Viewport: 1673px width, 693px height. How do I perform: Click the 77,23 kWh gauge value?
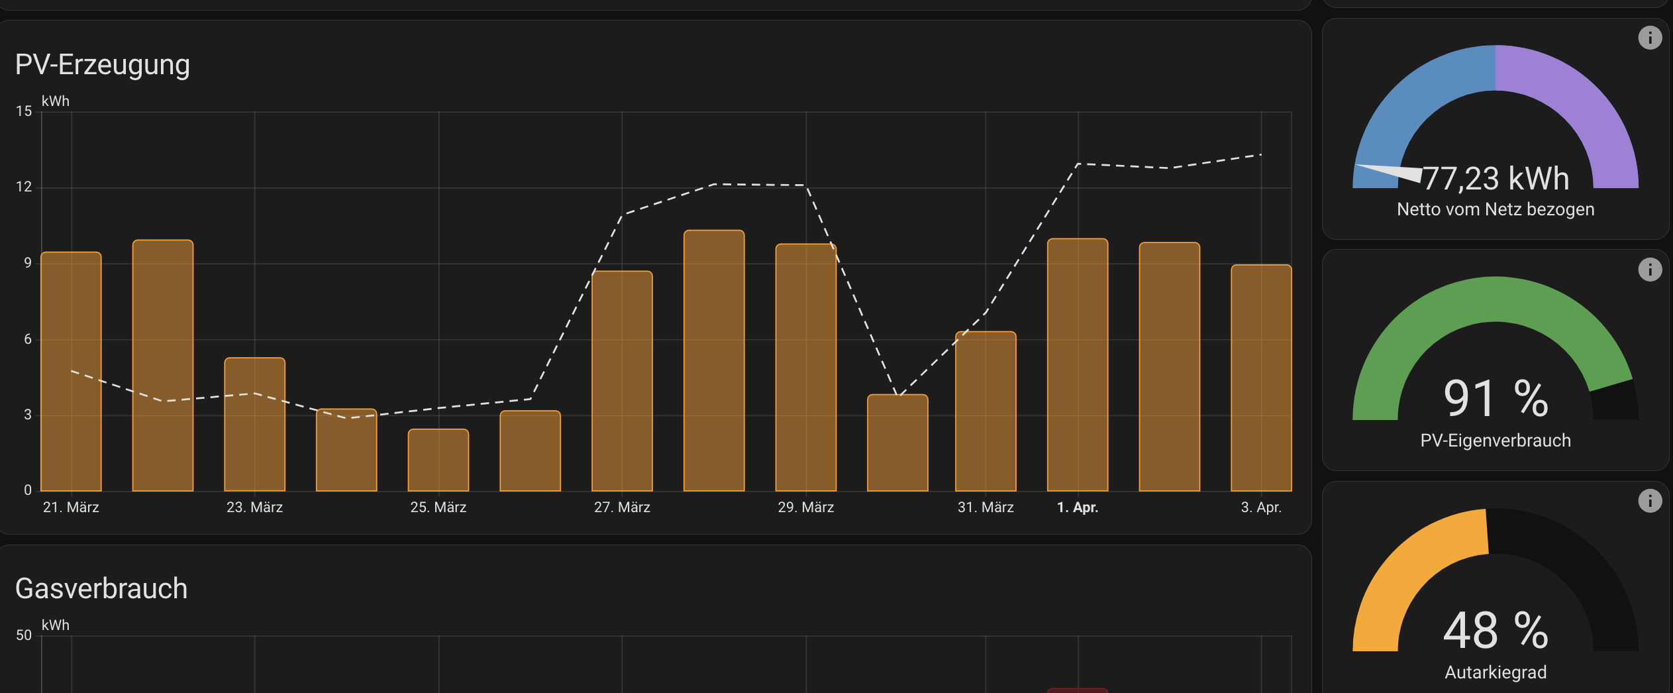(1496, 179)
